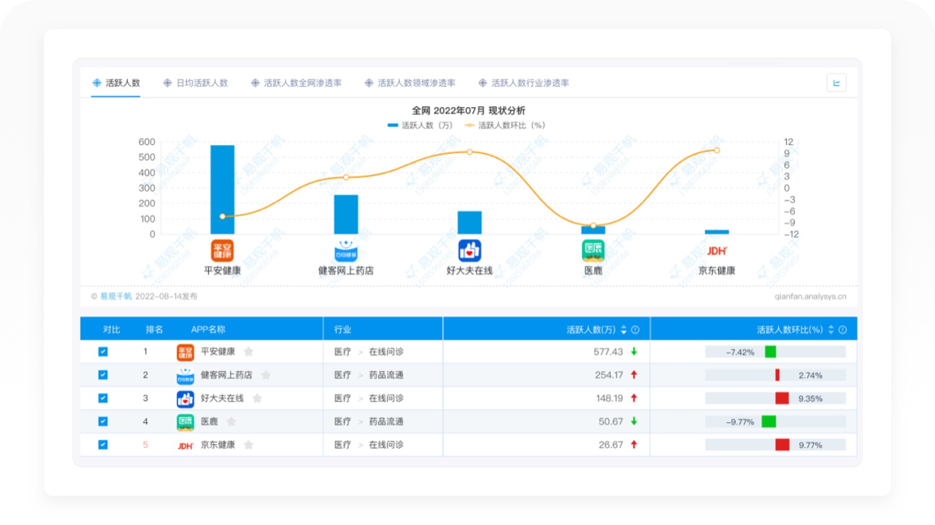The image size is (935, 525).
Task: Click the info icon beside 活跃人数(万) header
Action: tap(635, 329)
